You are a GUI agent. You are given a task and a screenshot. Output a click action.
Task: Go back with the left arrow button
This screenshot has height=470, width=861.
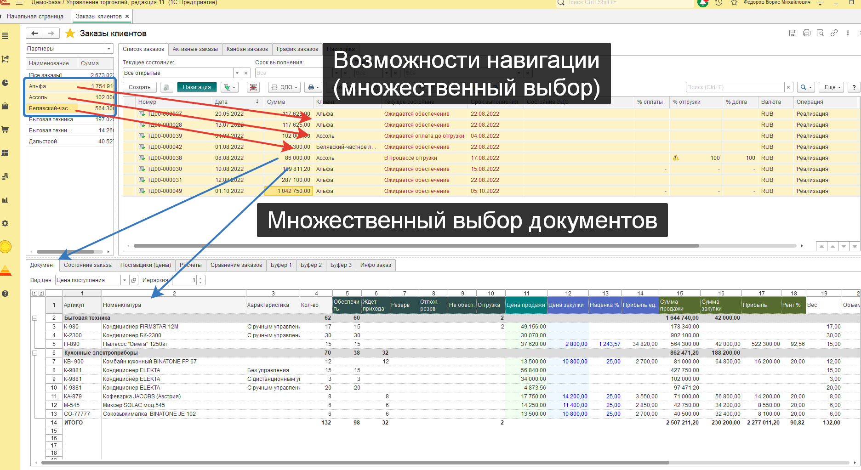34,33
